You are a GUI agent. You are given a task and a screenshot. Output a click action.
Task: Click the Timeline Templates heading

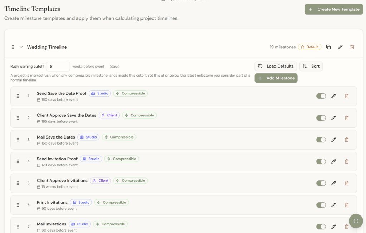(32, 9)
